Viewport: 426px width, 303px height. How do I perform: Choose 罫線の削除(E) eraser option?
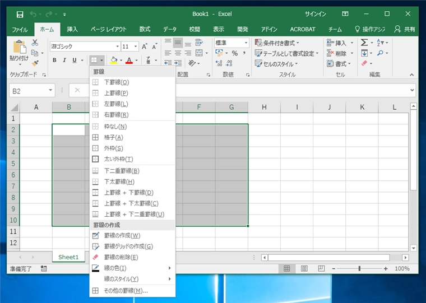point(132,257)
